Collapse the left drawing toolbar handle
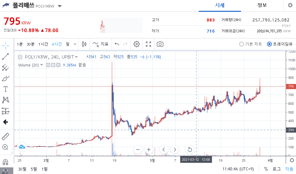Screen dimensions: 296x174 tap(13, 153)
